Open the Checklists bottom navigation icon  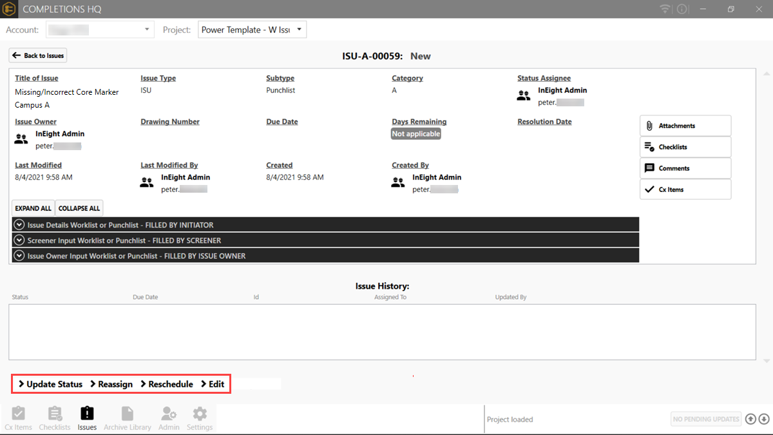tap(55, 414)
